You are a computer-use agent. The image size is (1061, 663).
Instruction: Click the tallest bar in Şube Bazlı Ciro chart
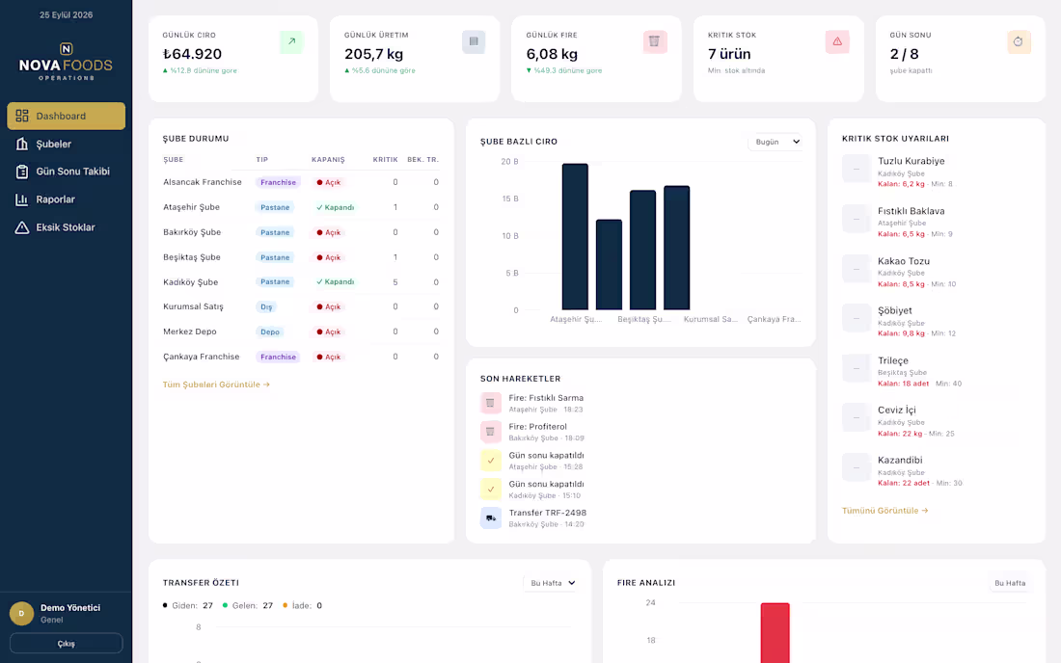click(575, 236)
